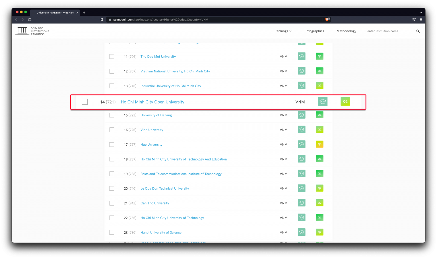Click higher education icon for Le Quy Don Technical University
The width and height of the screenshot is (437, 258).
[x=302, y=188]
